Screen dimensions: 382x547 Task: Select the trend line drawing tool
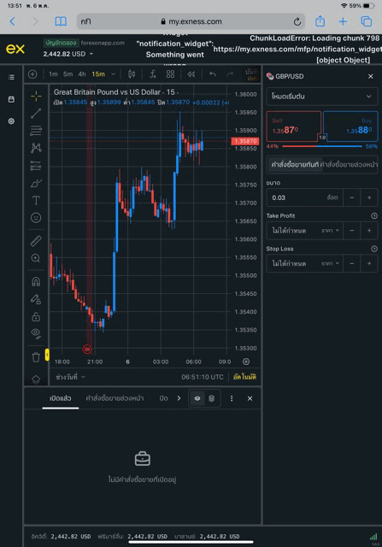(36, 113)
